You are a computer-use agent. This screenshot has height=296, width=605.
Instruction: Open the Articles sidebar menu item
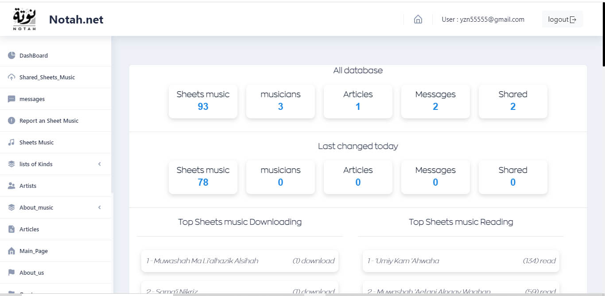point(29,229)
